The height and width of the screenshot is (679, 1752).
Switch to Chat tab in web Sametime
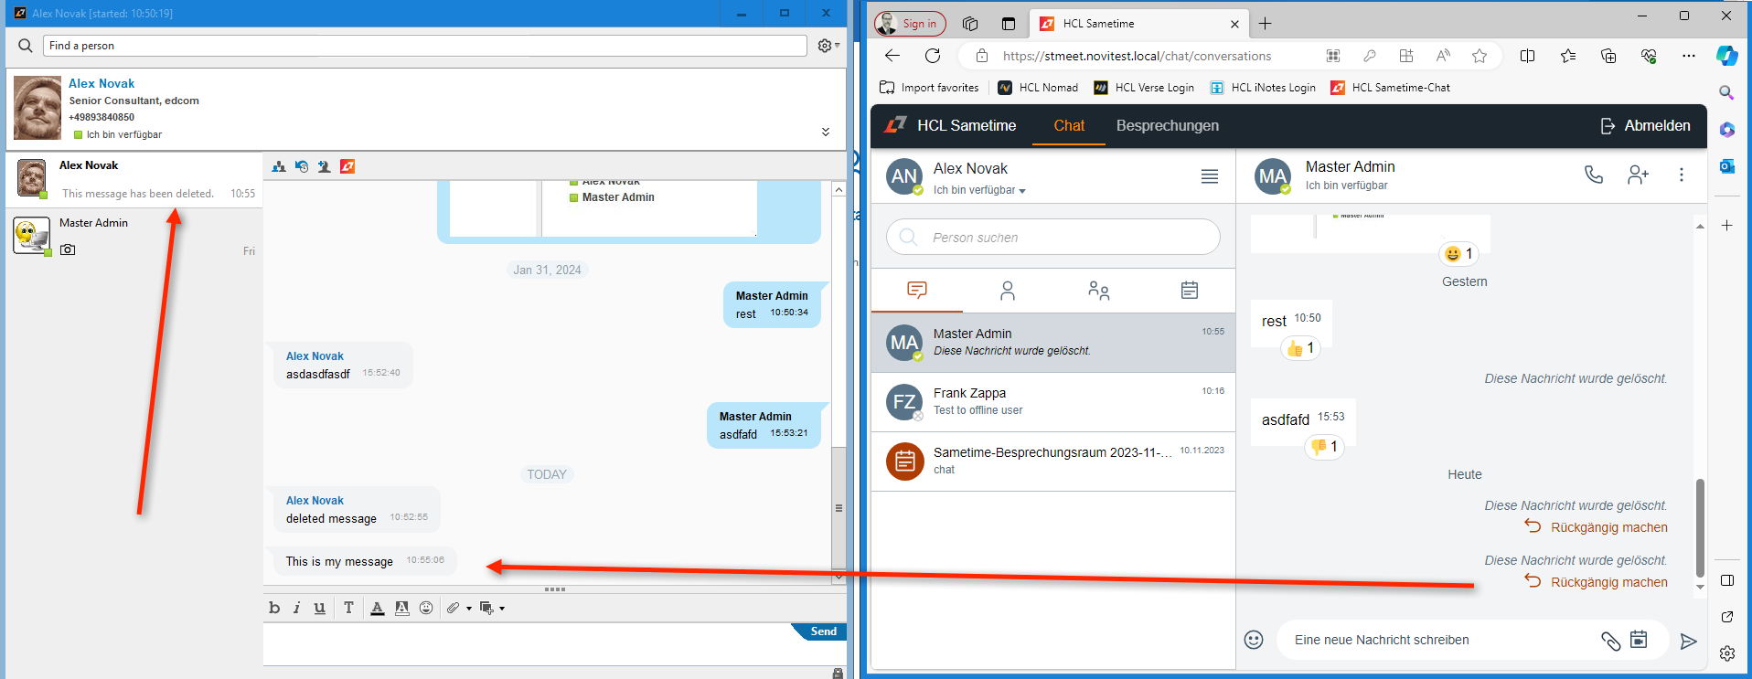(1069, 126)
